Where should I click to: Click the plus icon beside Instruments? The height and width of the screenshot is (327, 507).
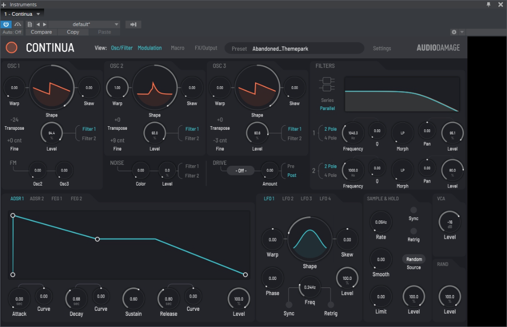click(x=4, y=5)
